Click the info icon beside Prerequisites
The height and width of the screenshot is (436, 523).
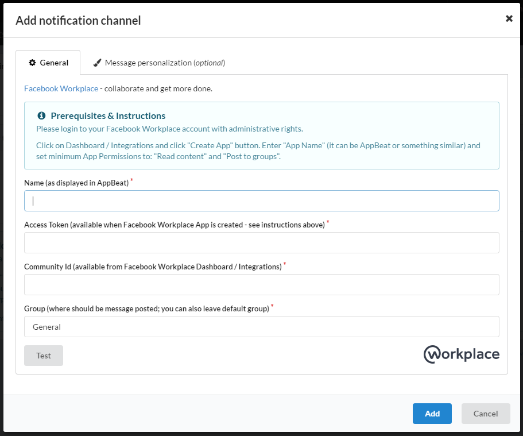coord(41,116)
